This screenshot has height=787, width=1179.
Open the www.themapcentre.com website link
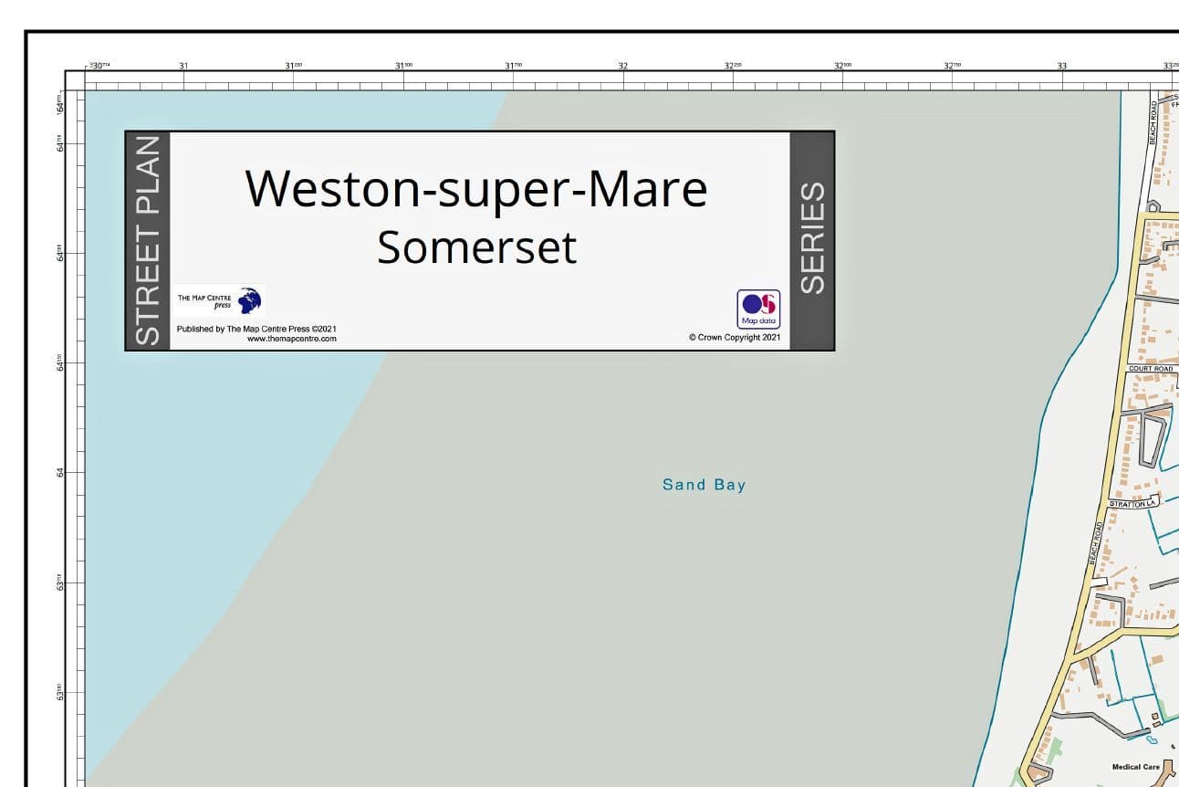coord(292,339)
